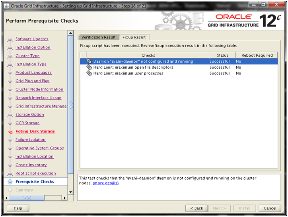The width and height of the screenshot is (288, 217).
Task: Click current step marker beside Prerequisite Checks
Action: point(10,182)
